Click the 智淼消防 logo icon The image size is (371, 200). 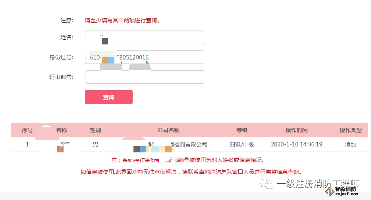329,192
